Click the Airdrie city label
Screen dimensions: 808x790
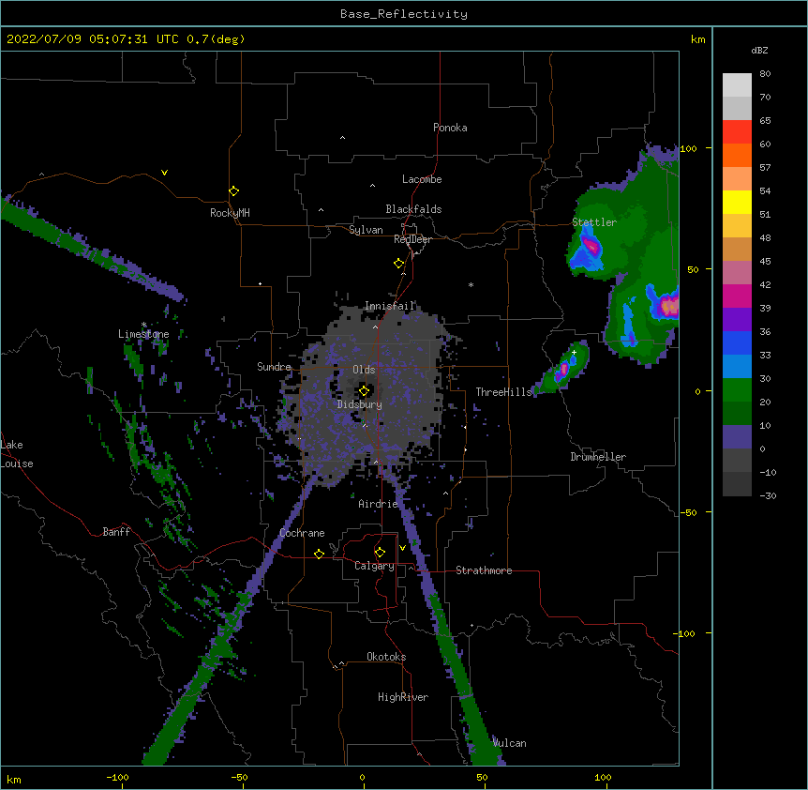click(378, 504)
